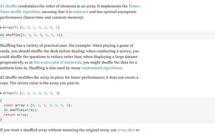Place cursor on "d3.shuffle(array);" code line
The width and height of the screenshot is (215, 134).
pyautogui.click(x=21, y=110)
